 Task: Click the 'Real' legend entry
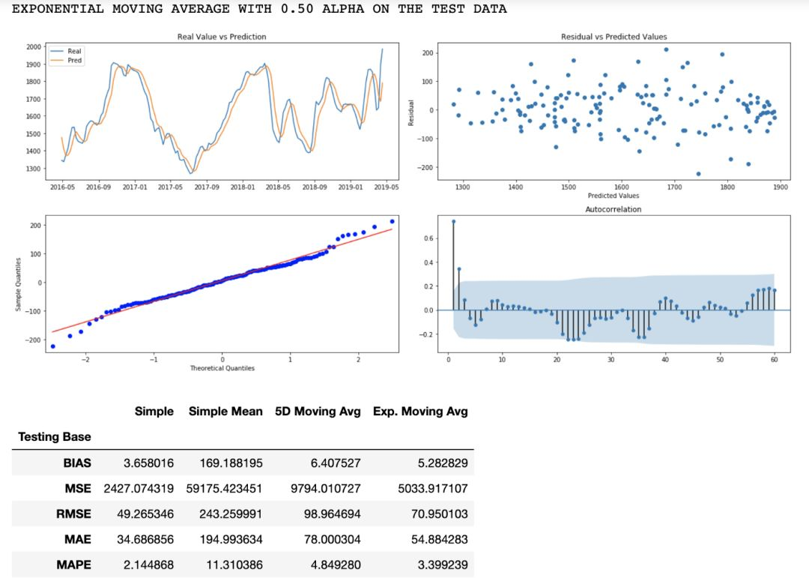[74, 51]
